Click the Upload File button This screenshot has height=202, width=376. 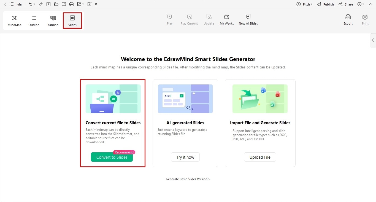(x=260, y=157)
